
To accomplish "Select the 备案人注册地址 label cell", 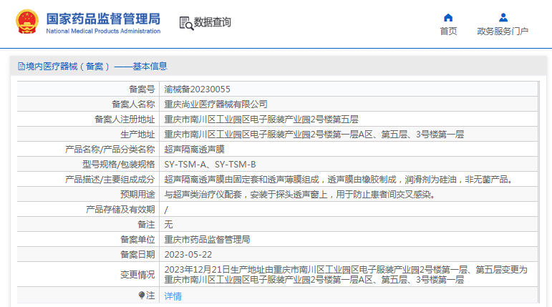I will (x=88, y=119).
